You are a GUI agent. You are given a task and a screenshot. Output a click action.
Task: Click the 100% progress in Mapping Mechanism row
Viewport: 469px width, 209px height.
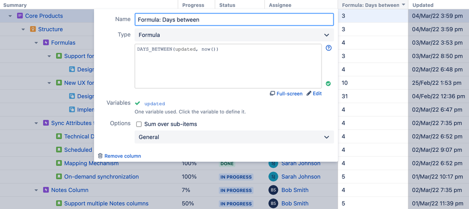coord(189,164)
